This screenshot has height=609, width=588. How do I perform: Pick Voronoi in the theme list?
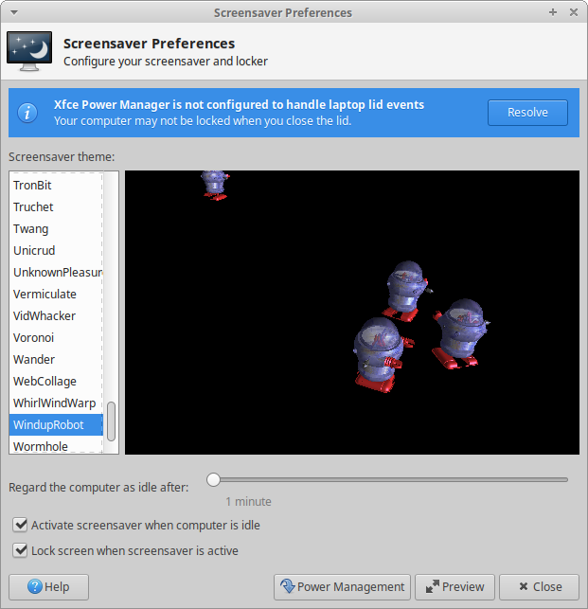point(56,337)
